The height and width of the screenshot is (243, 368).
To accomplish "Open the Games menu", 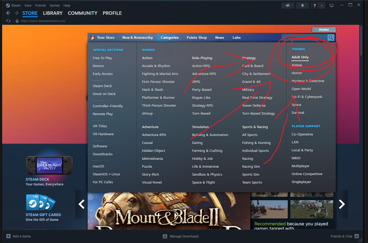I will click(x=55, y=5).
